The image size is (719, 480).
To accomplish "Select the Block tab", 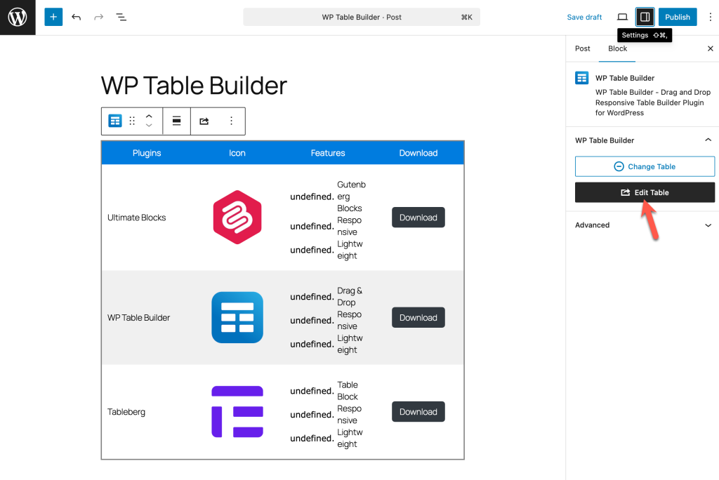I will coord(617,48).
